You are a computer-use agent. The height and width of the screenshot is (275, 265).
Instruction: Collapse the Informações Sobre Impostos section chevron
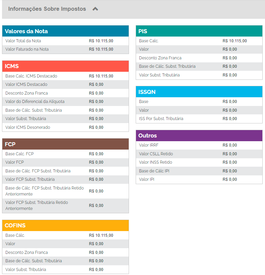[95, 9]
